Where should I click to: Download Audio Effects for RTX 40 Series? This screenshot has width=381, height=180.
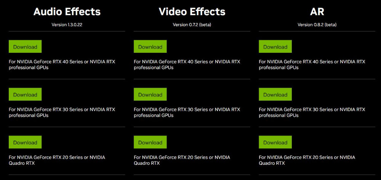pos(25,46)
